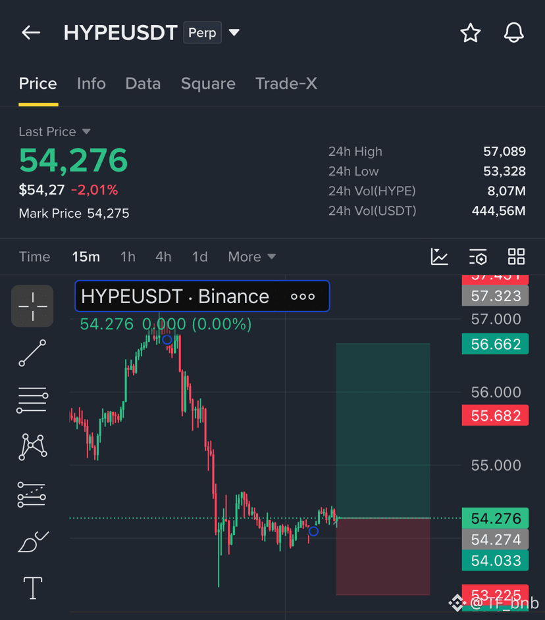Viewport: 545px width, 620px height.
Task: Select the 1d interval
Action: (x=200, y=257)
